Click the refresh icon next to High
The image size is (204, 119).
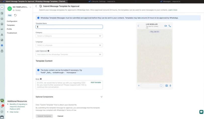click(x=15, y=15)
